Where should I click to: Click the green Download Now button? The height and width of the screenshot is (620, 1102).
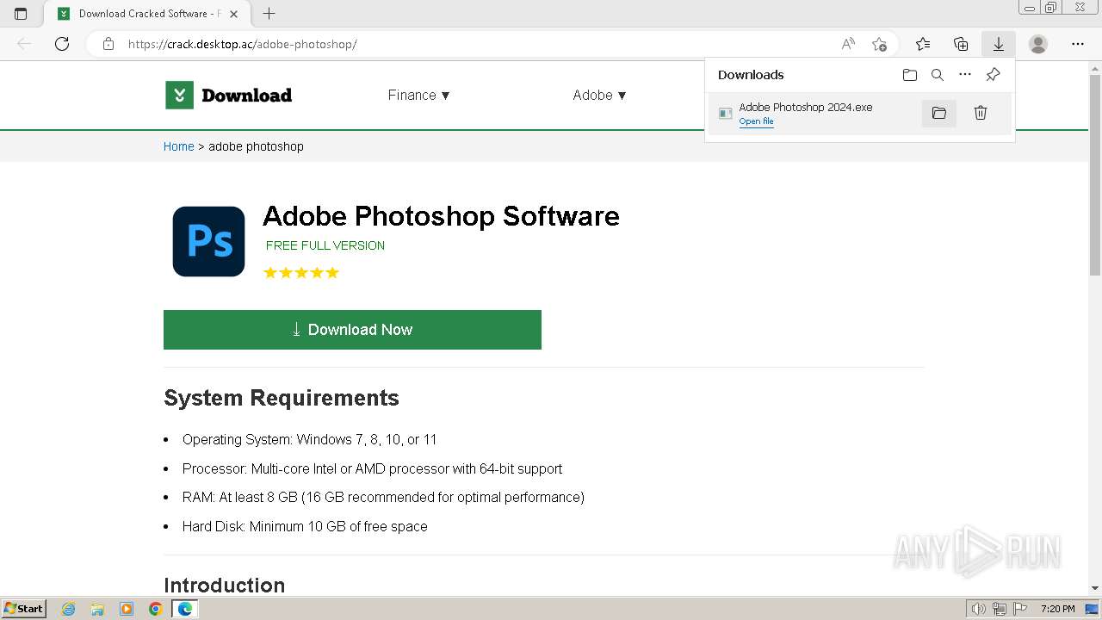[352, 330]
